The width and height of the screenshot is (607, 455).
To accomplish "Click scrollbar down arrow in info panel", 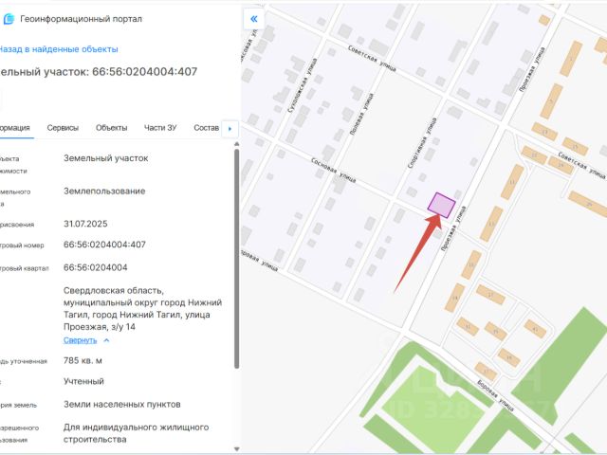I will (236, 449).
